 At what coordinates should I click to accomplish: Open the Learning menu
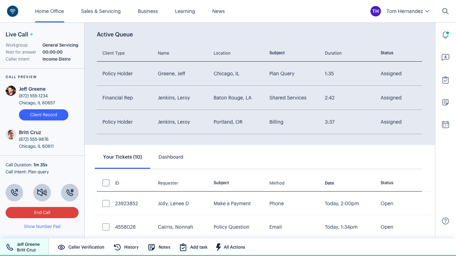click(185, 11)
